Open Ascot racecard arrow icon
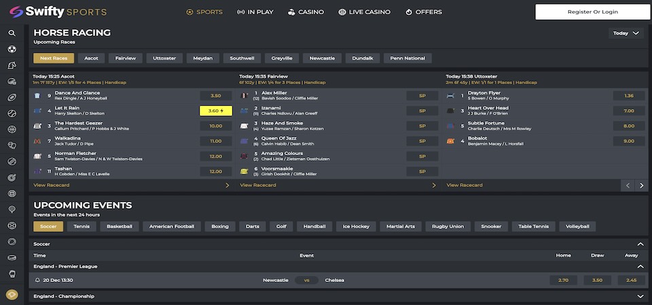652x305 pixels. coord(227,185)
